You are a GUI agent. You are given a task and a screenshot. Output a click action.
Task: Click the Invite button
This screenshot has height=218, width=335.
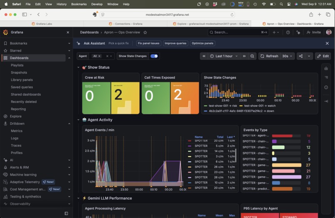[314, 32]
